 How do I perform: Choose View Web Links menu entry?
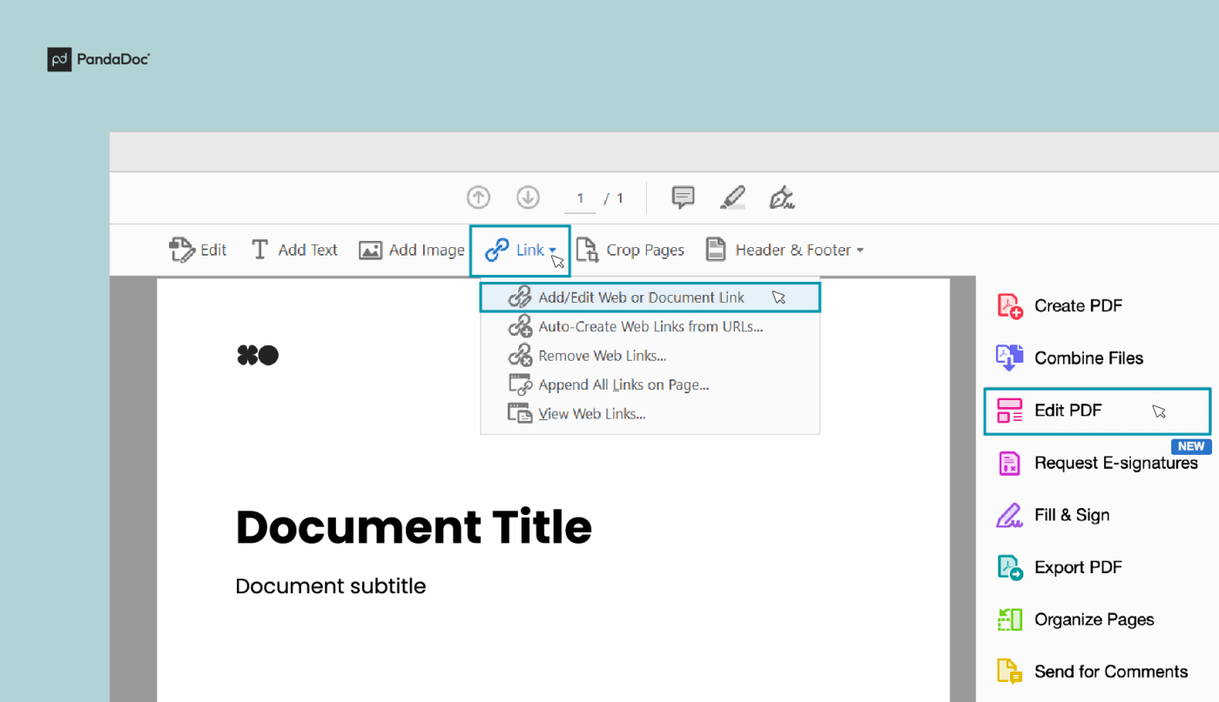(650, 414)
